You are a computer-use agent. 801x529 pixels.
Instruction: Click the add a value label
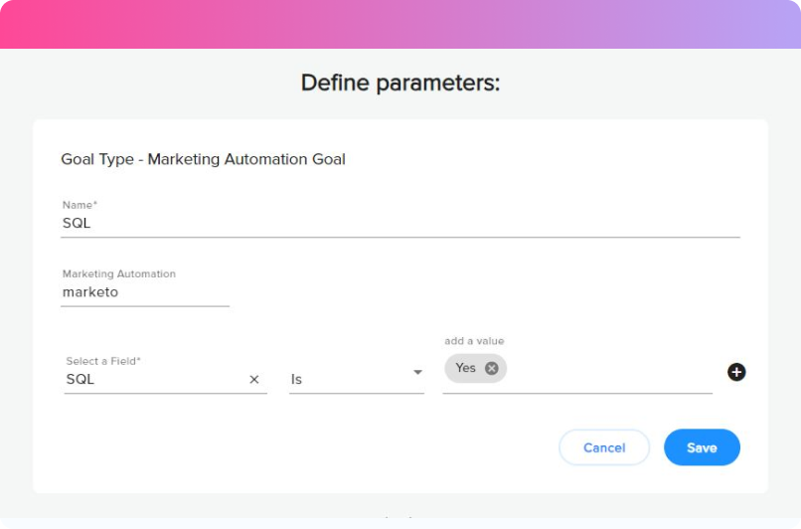click(474, 341)
